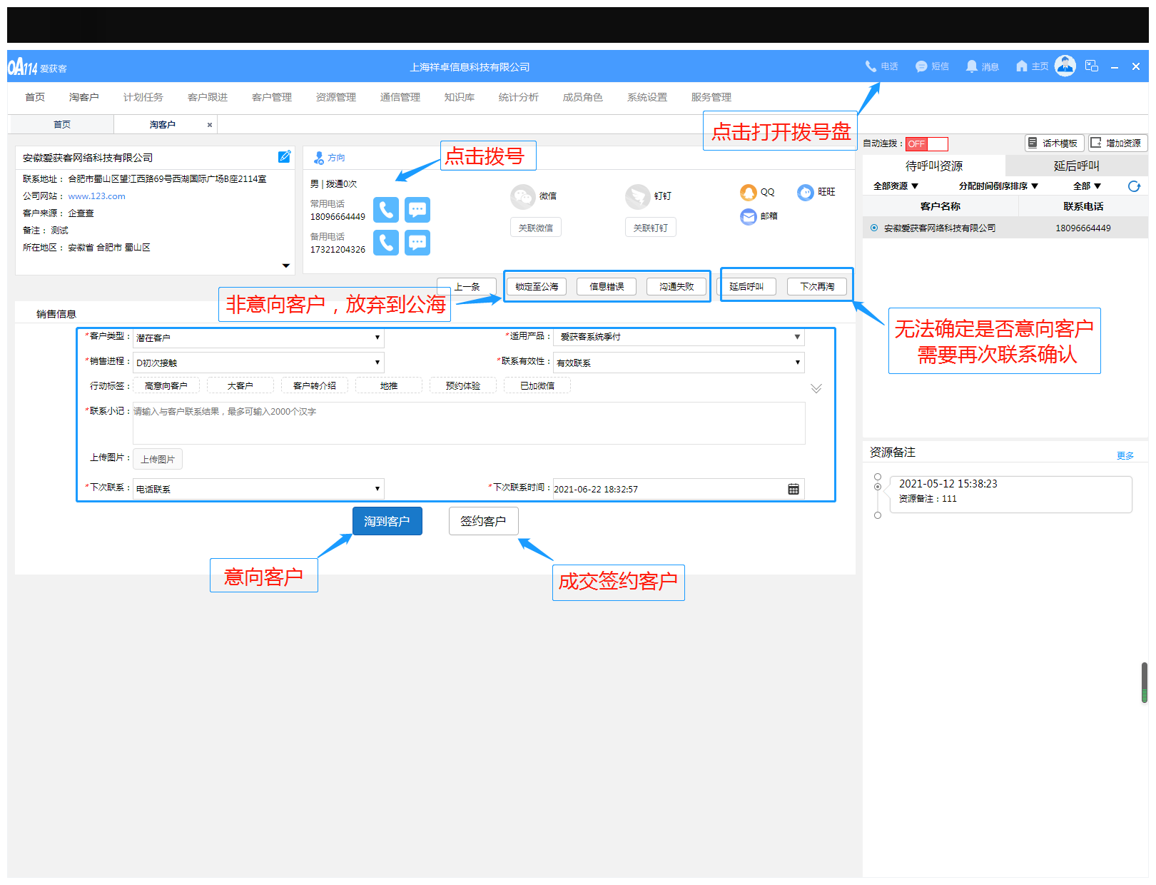
Task: Toggle 客户转介绍 action tag
Action: pyautogui.click(x=315, y=386)
